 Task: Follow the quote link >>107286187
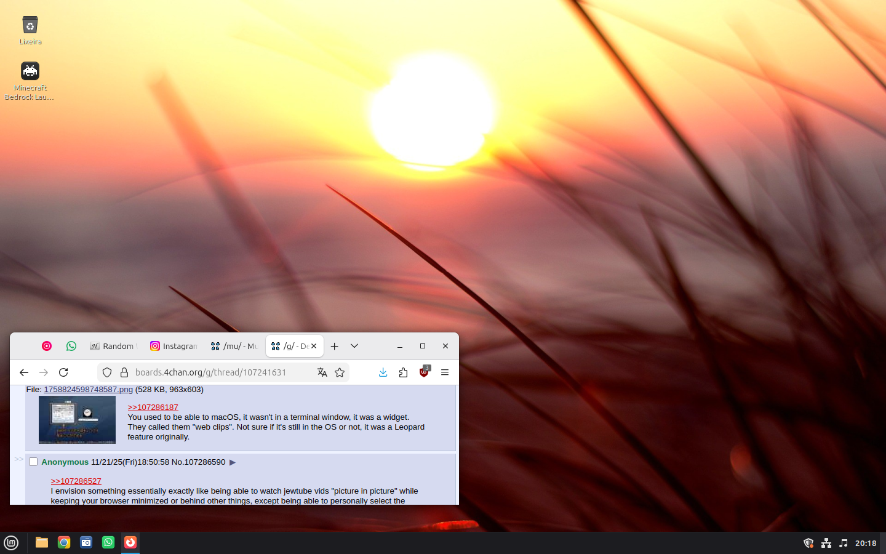point(153,407)
